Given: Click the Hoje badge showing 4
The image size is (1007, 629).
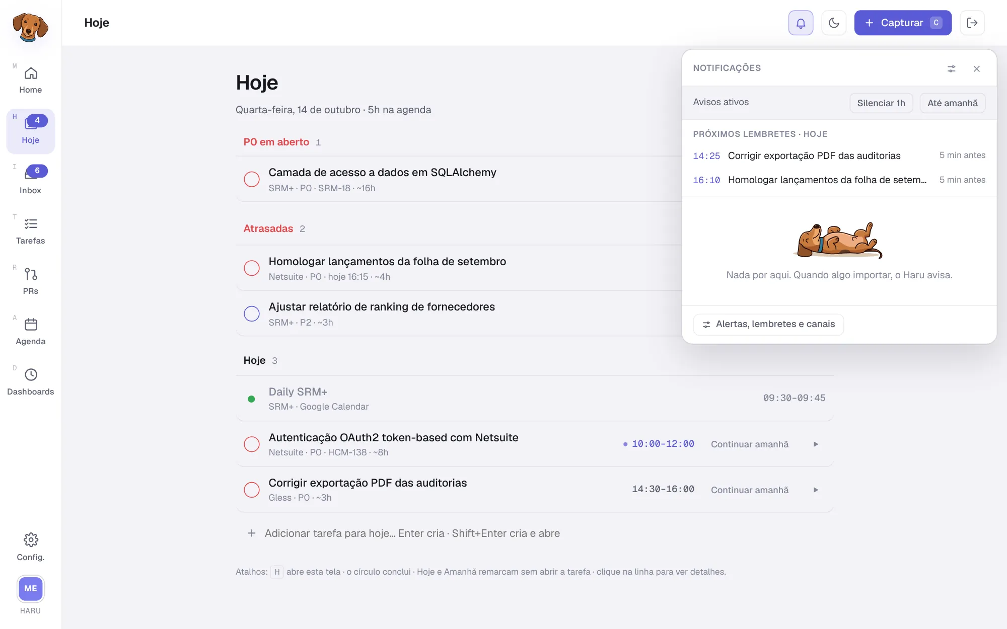Looking at the screenshot, I should (x=37, y=120).
